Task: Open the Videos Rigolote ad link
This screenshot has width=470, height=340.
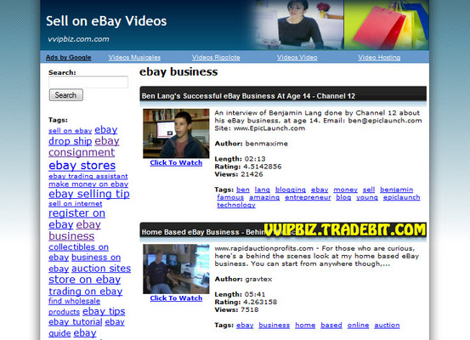Action: (x=216, y=57)
